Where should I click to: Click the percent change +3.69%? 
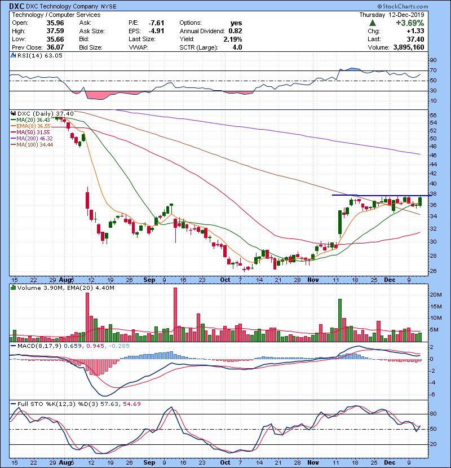click(x=410, y=23)
